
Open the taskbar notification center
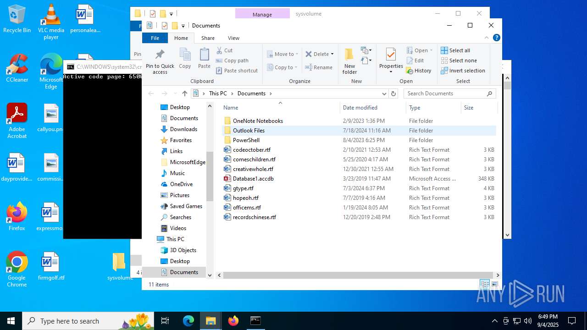(572, 321)
